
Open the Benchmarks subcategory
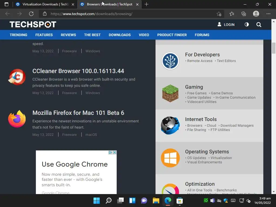pyautogui.click(x=226, y=190)
